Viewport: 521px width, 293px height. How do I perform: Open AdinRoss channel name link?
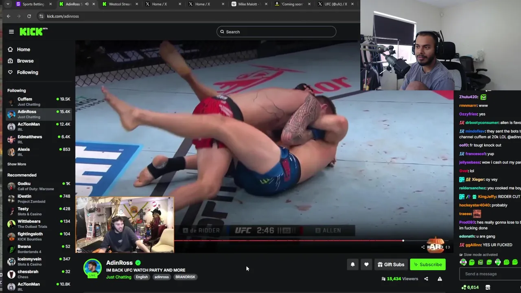click(x=119, y=263)
